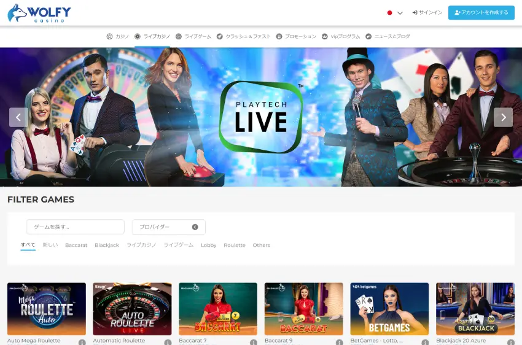Viewport: 522px width, 345px height.
Task: Click the ライブゲーム icon
Action: pyautogui.click(x=179, y=36)
